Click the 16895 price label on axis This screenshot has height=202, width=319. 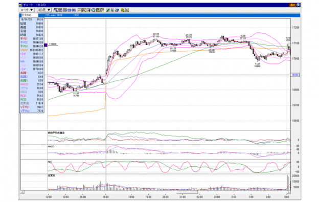(x=295, y=75)
